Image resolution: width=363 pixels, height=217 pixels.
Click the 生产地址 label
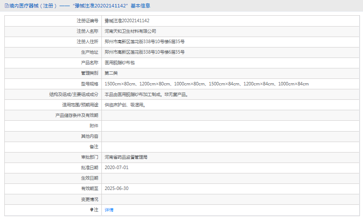[90, 52]
